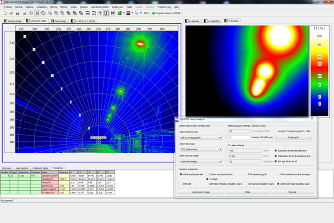This screenshot has width=334, height=223.
Task: Click the Age/years input field
Action: (x=245, y=162)
